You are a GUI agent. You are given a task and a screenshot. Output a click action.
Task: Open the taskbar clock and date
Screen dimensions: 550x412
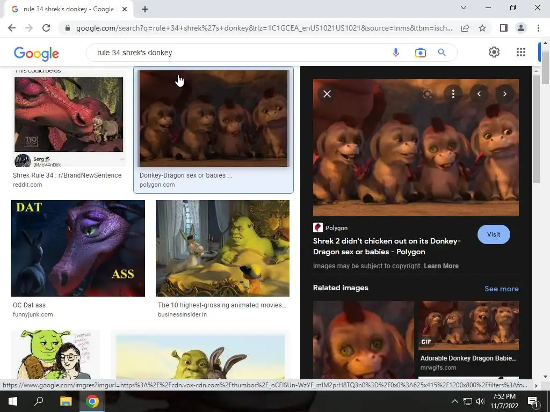pos(504,401)
